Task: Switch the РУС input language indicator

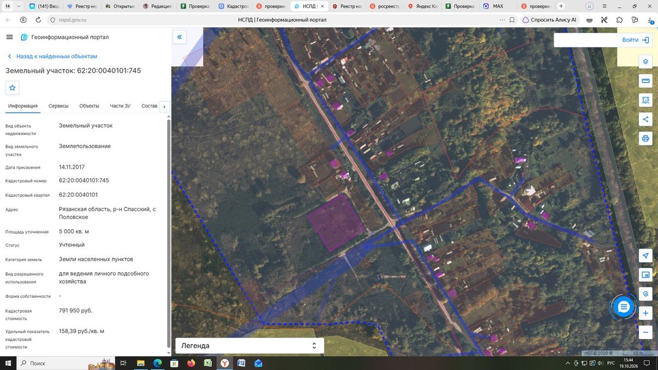Action: pos(610,363)
